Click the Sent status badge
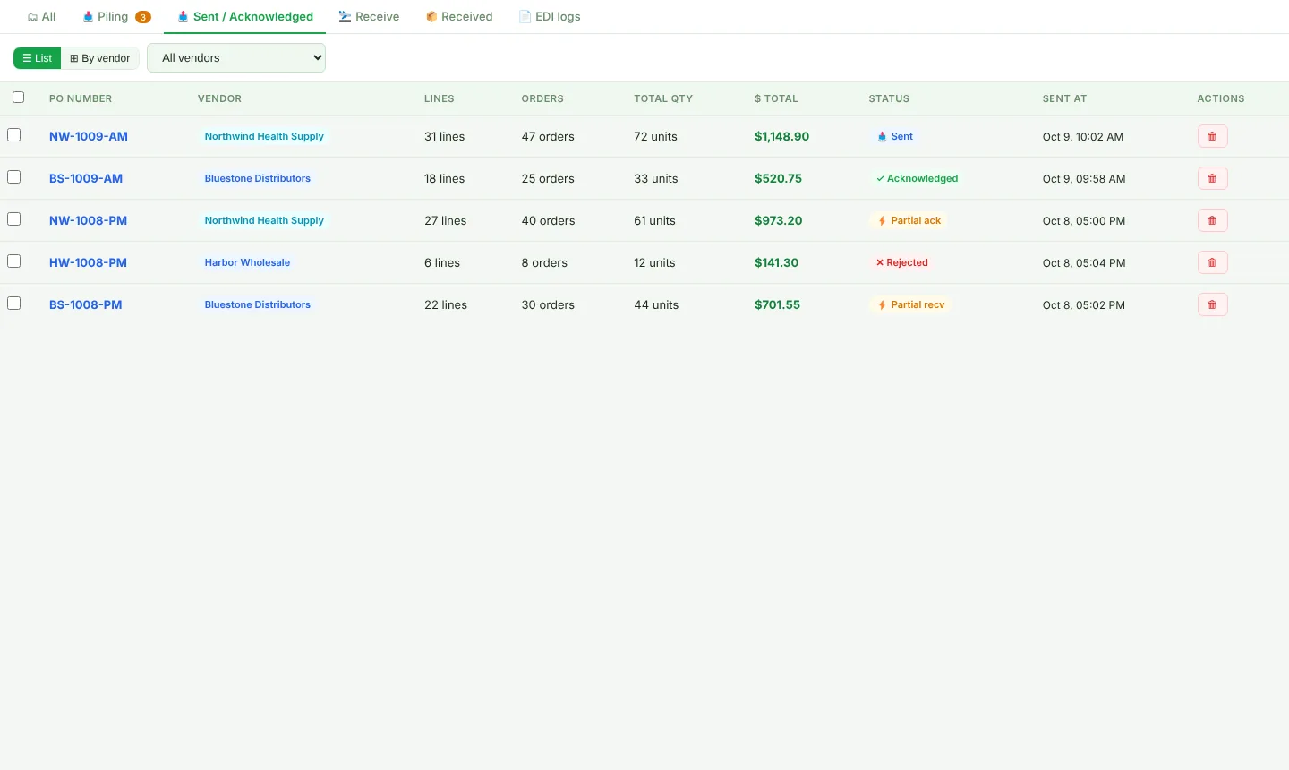This screenshot has height=770, width=1289. coord(895,137)
